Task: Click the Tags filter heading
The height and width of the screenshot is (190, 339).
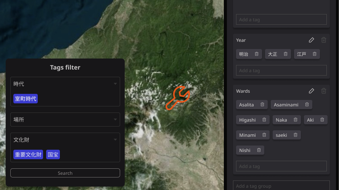Action: [x=65, y=67]
